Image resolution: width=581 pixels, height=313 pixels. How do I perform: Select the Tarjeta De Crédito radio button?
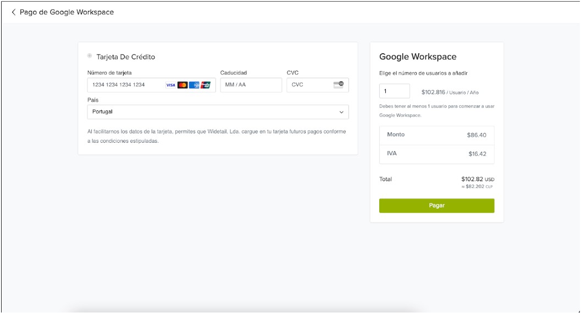coord(90,56)
